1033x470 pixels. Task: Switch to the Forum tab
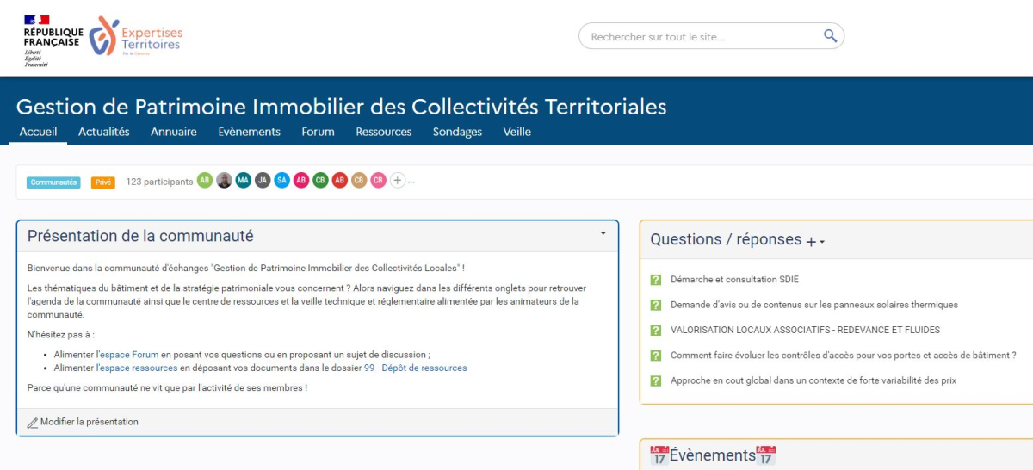(318, 132)
